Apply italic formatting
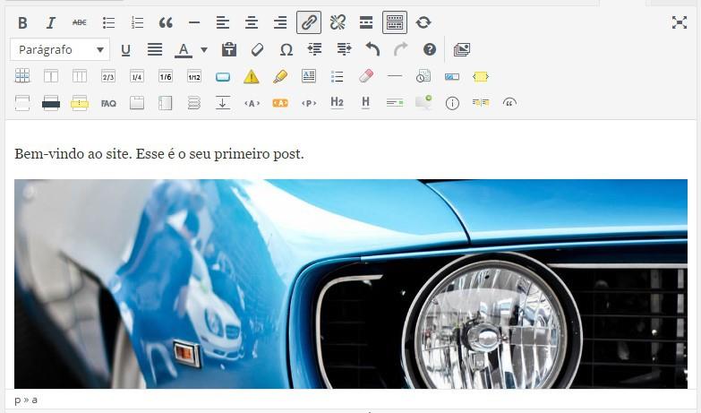 [51, 22]
